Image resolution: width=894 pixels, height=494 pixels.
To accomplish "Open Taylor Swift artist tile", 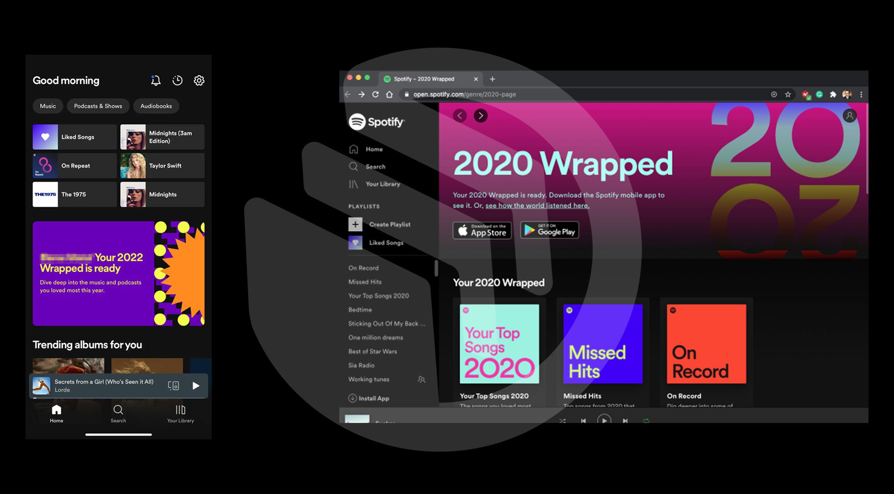I will pyautogui.click(x=162, y=166).
